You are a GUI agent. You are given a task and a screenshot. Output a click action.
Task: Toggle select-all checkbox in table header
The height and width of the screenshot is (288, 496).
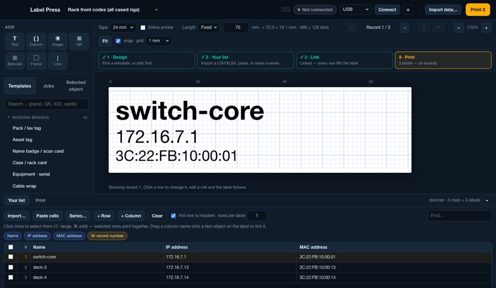pos(11,247)
